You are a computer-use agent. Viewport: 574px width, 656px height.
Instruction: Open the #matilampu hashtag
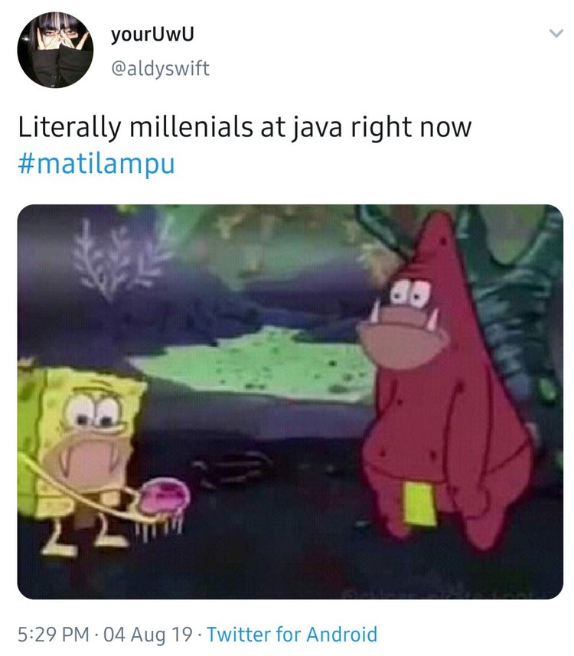point(96,164)
